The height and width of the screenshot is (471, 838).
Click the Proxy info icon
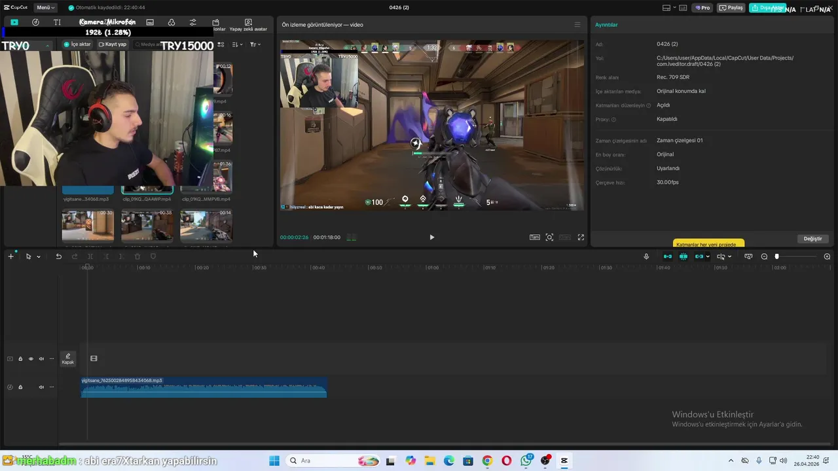pyautogui.click(x=613, y=120)
